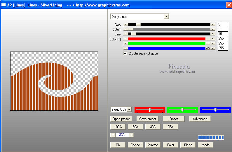The height and width of the screenshot is (152, 232).
Task: Click the Open preset button
Action: 121,119
